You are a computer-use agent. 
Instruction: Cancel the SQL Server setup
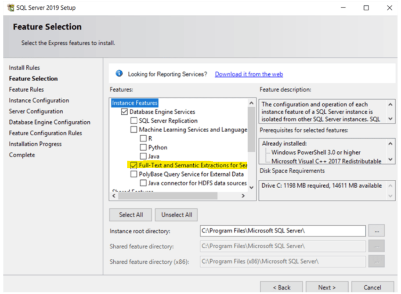tap(372, 287)
